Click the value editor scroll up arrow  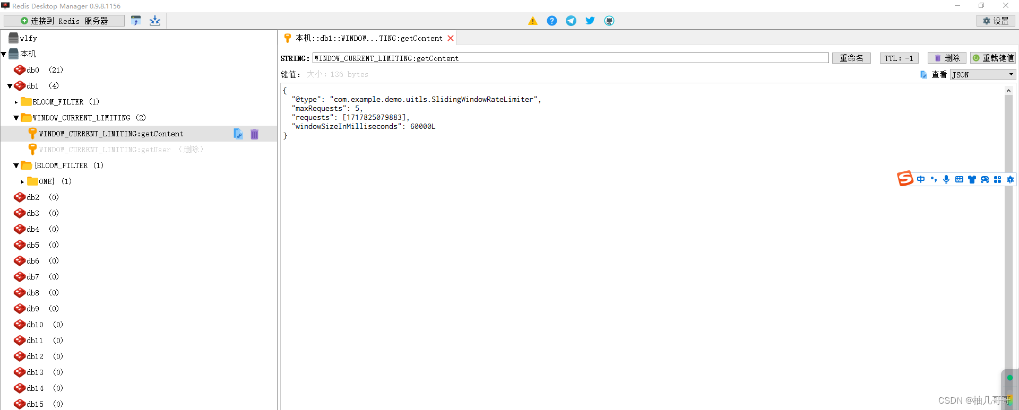tap(1008, 91)
